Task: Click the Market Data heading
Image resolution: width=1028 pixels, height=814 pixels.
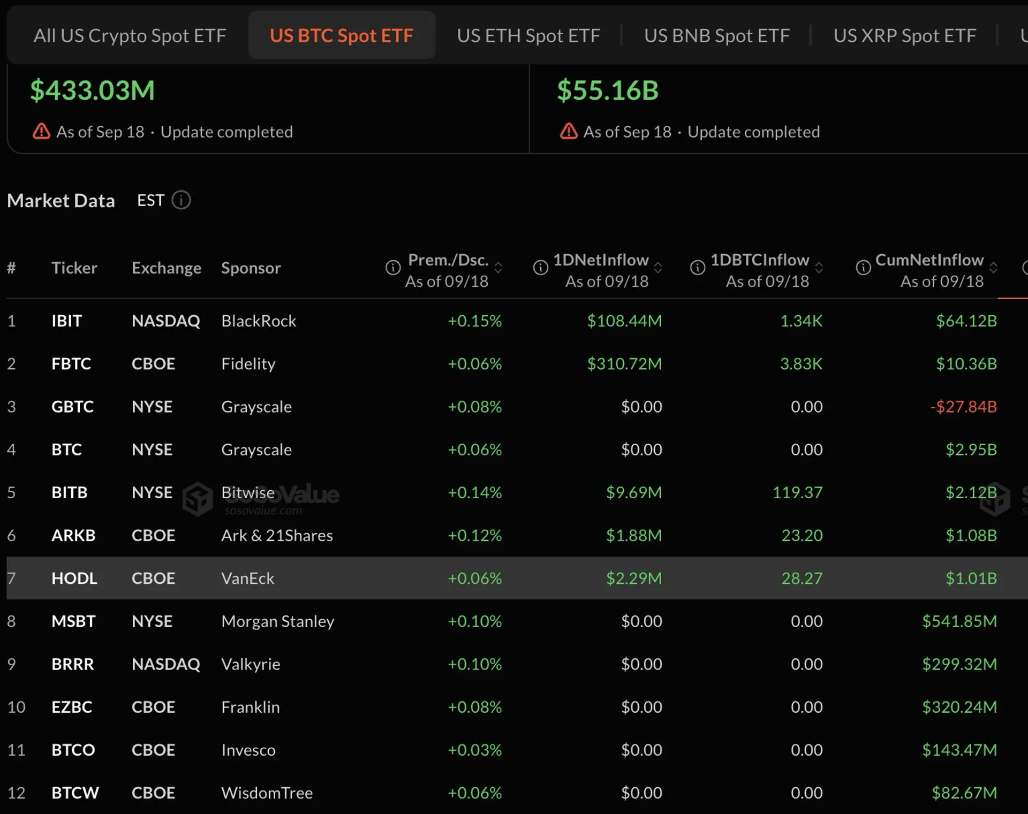Action: coord(61,200)
